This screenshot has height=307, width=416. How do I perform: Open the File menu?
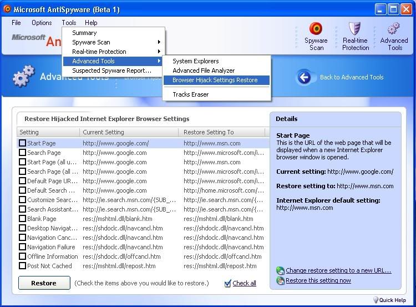tap(16, 23)
